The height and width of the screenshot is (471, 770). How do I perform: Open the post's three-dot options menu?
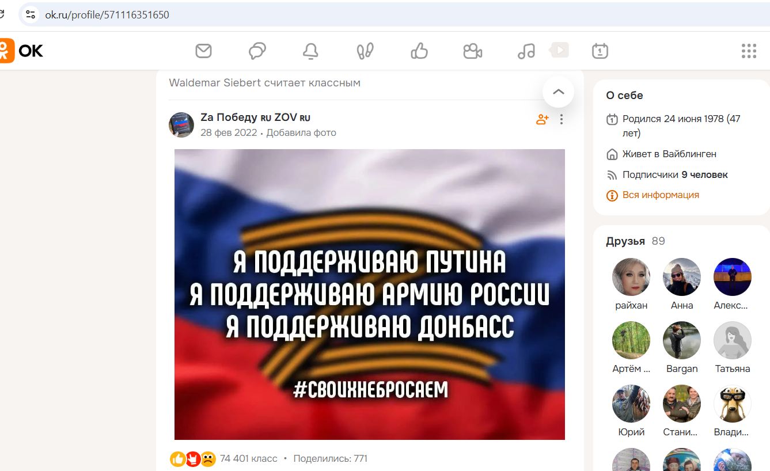click(x=562, y=119)
